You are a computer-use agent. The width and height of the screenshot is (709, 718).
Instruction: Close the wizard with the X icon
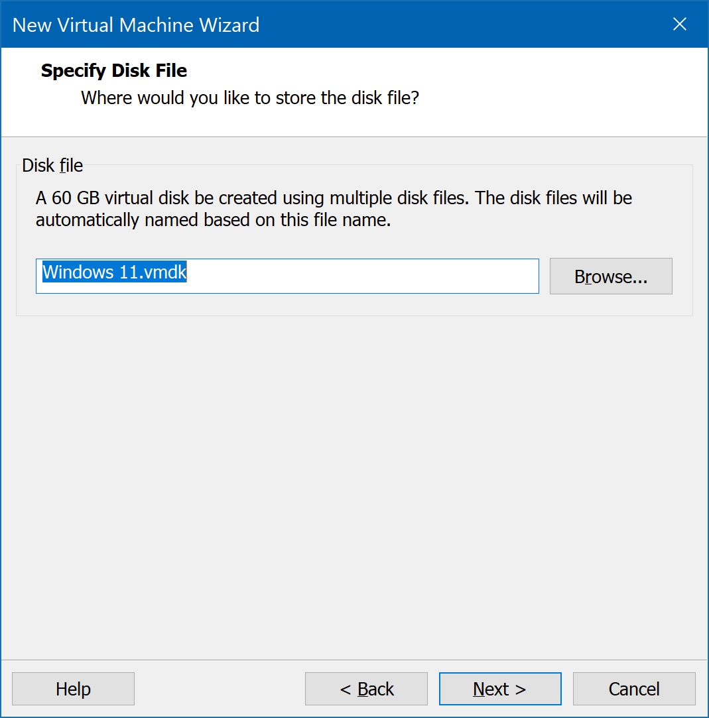pos(680,24)
